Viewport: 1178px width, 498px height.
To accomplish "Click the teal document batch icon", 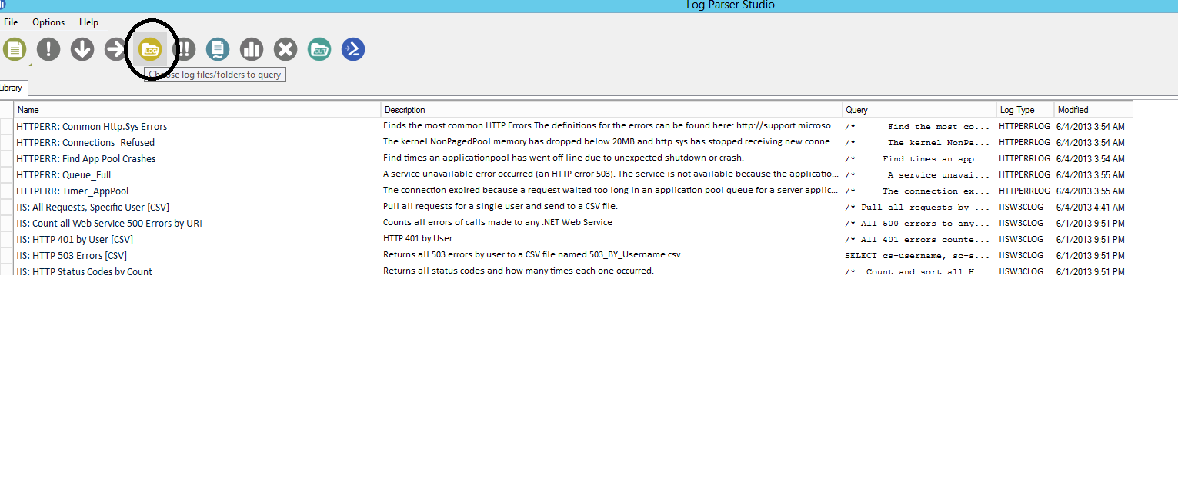I will pos(218,50).
